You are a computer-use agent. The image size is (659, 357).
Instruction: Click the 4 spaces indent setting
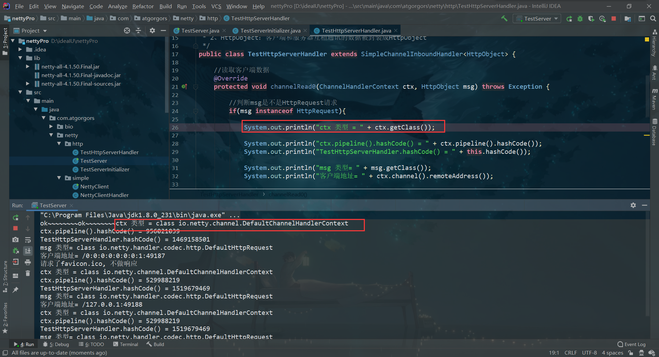point(612,353)
